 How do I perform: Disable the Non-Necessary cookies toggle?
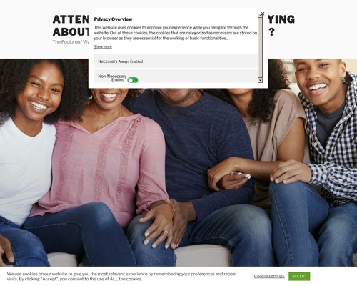click(133, 80)
